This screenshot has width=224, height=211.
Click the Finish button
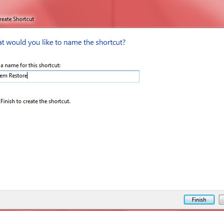[199, 199]
